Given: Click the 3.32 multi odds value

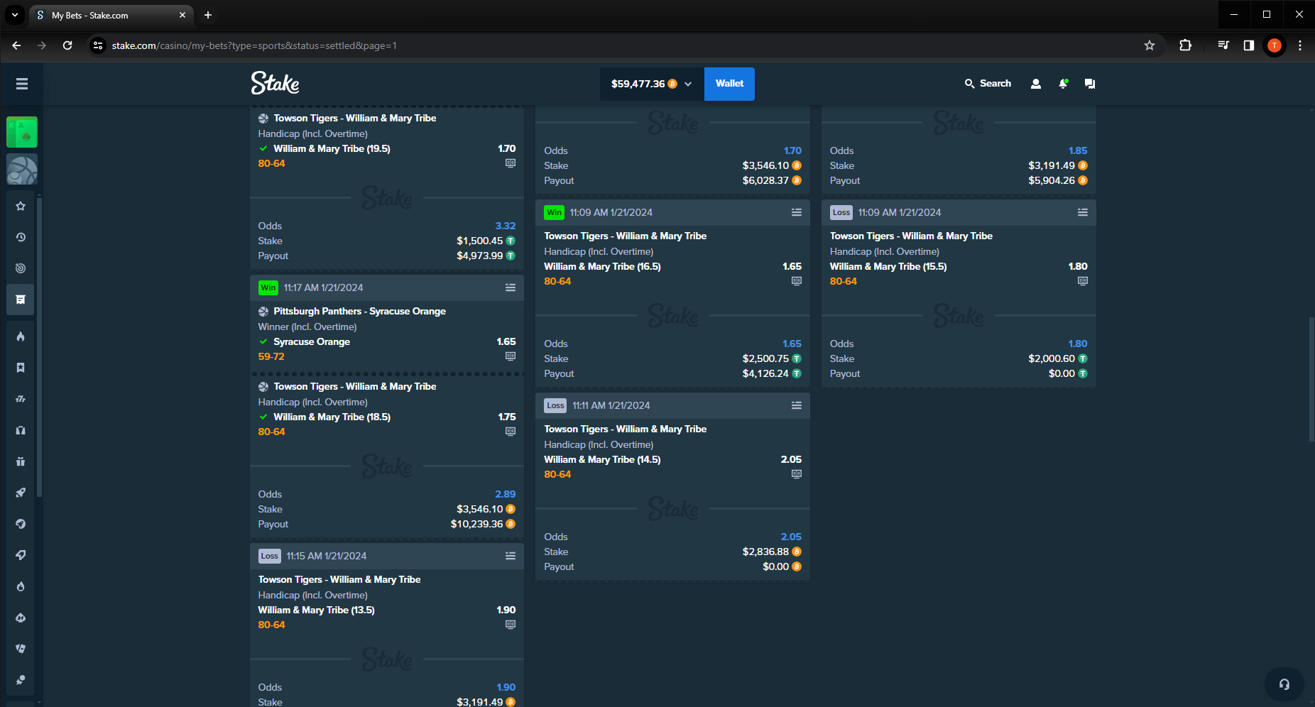Looking at the screenshot, I should tap(506, 226).
